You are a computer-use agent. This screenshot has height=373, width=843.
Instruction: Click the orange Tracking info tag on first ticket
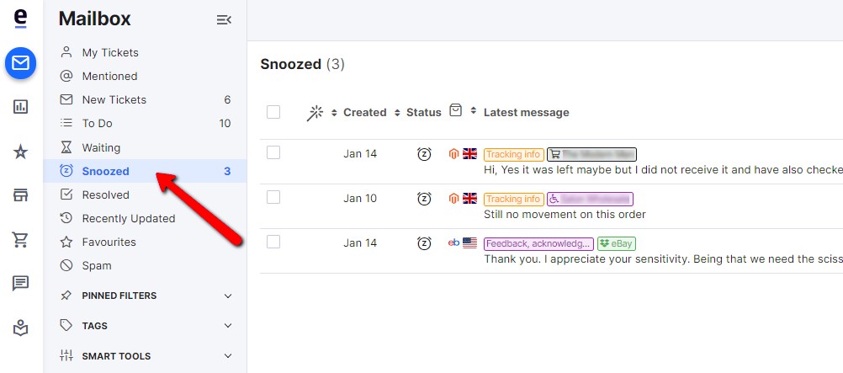(513, 154)
